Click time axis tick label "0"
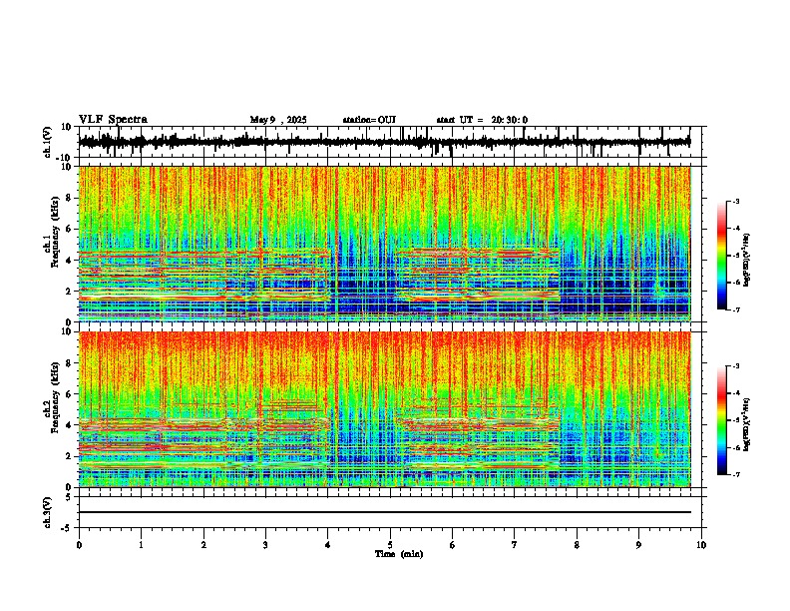 point(79,545)
